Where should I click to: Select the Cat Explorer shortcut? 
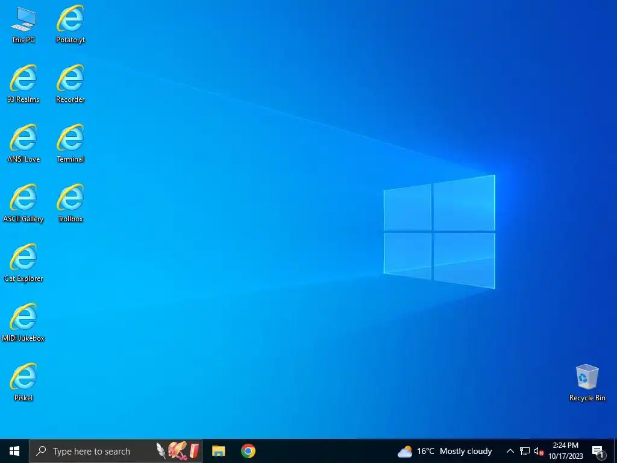23,263
